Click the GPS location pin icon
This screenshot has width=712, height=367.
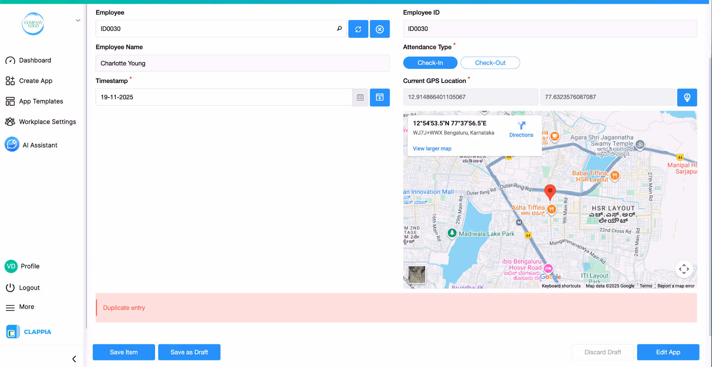click(x=687, y=97)
